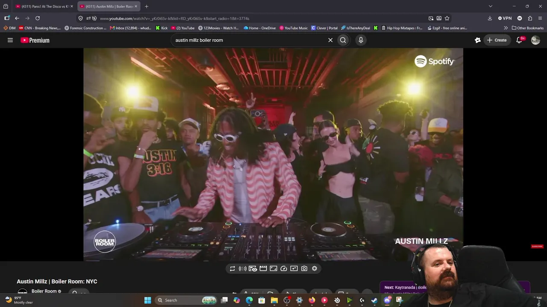Open Microsoft Store from the taskbar
The height and width of the screenshot is (307, 547).
(262, 300)
